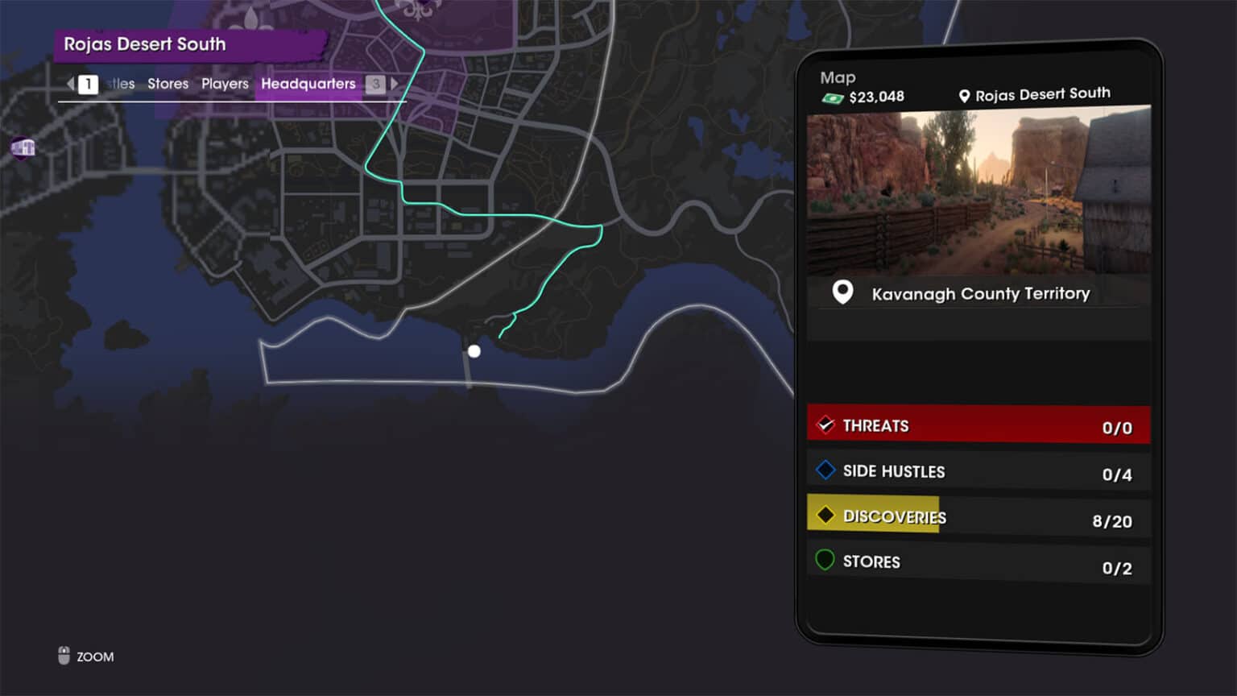Click the Kavanagh County Territory pin icon

click(x=842, y=292)
